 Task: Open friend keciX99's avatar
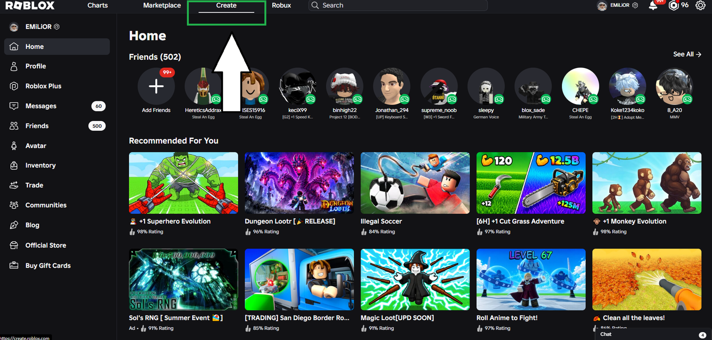pyautogui.click(x=298, y=86)
